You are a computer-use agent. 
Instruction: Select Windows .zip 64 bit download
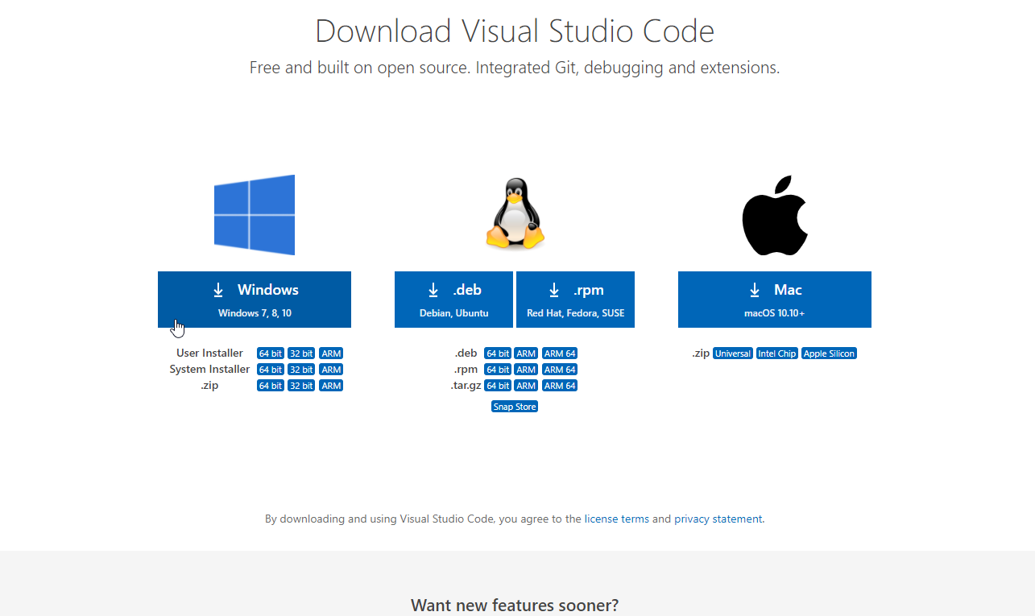[271, 386]
